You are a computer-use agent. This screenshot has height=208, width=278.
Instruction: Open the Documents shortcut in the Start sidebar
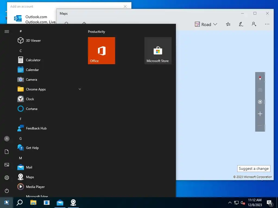[x=7, y=152]
